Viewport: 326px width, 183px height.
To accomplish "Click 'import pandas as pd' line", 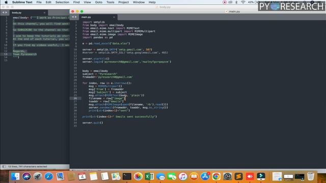I will 97,37.
